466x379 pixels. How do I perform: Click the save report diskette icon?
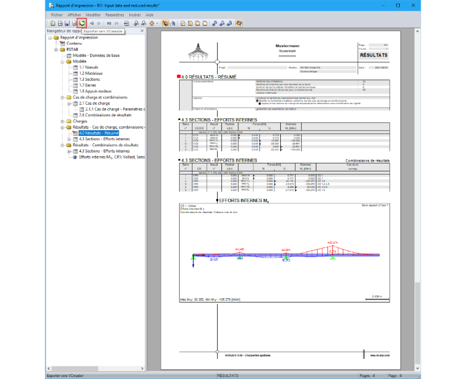coord(67,23)
